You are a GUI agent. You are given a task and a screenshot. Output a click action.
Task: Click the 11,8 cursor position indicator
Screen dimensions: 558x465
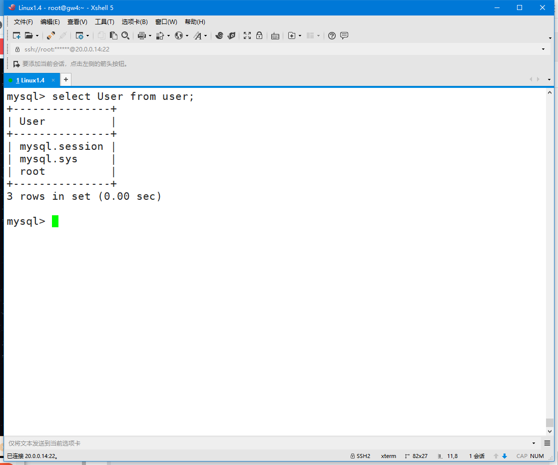(448, 456)
